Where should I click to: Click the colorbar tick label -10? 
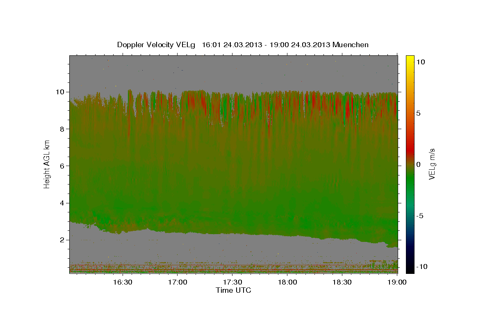click(422, 266)
